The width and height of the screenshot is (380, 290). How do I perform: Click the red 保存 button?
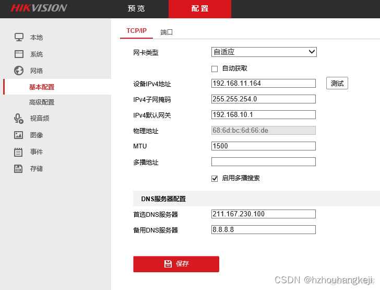176,264
